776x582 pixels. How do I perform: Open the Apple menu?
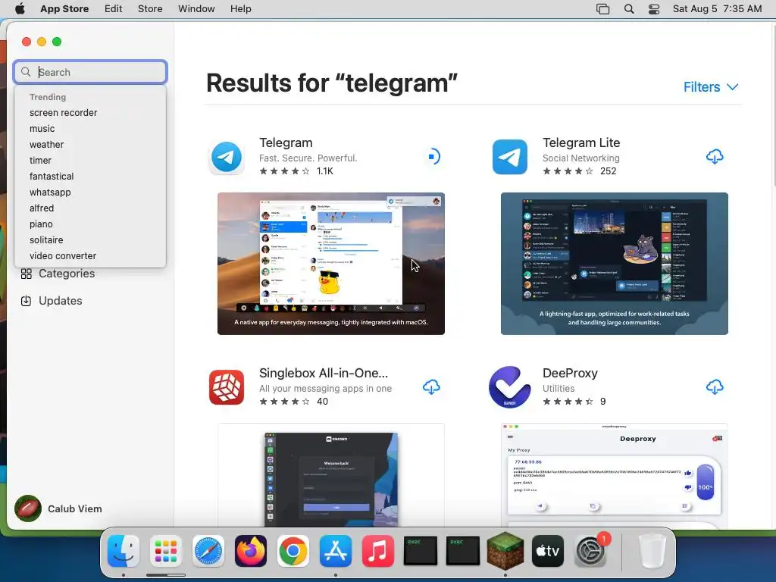20,9
